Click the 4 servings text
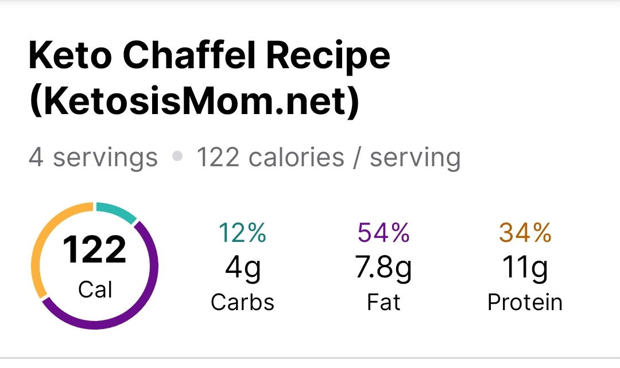620x368 pixels. [94, 158]
